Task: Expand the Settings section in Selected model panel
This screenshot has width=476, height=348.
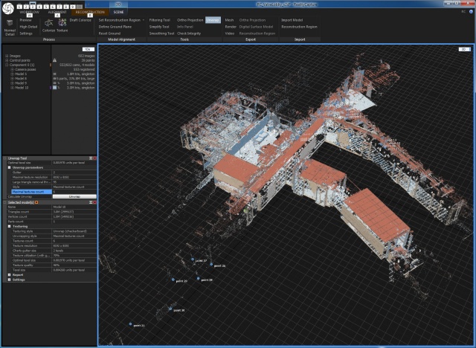Action: (x=9, y=280)
